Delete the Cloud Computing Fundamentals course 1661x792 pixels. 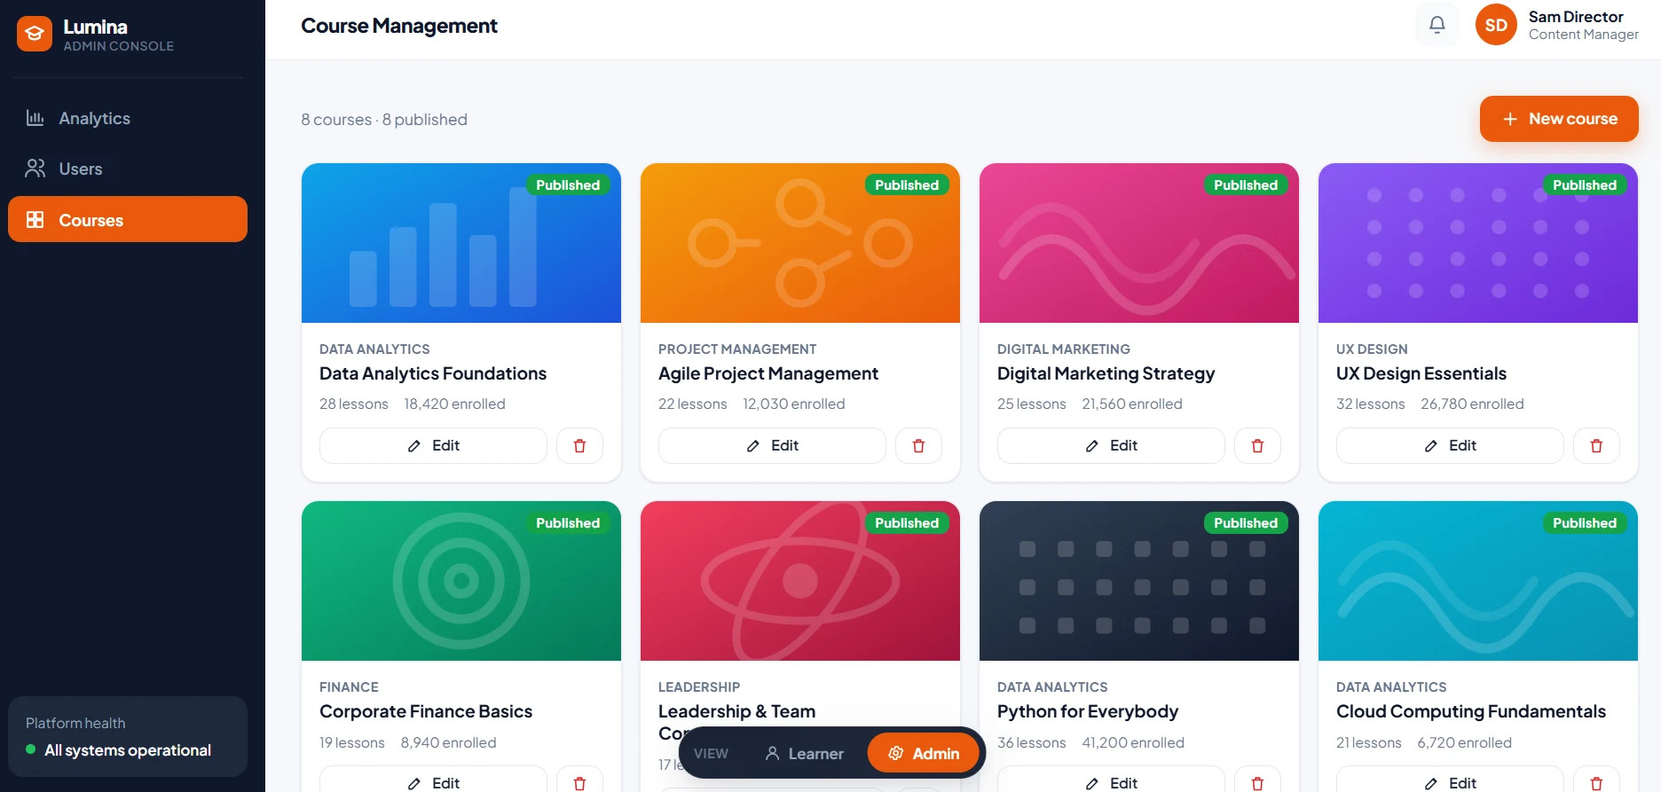click(1596, 780)
